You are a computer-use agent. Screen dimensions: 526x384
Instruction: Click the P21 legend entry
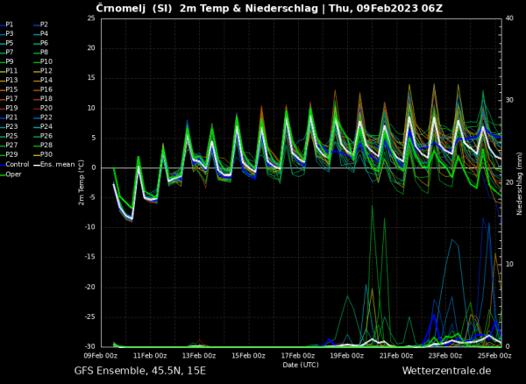(9, 117)
